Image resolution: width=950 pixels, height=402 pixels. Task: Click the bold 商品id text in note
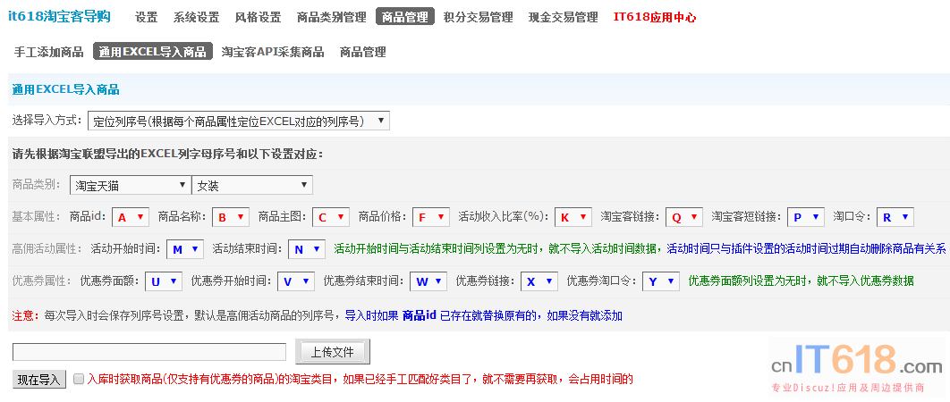point(420,315)
